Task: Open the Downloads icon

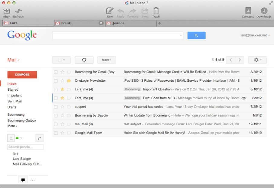Action: [264, 11]
